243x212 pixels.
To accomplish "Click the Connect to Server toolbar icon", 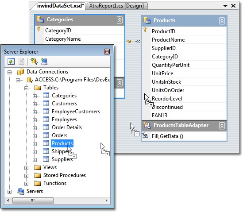I will (x=44, y=62).
